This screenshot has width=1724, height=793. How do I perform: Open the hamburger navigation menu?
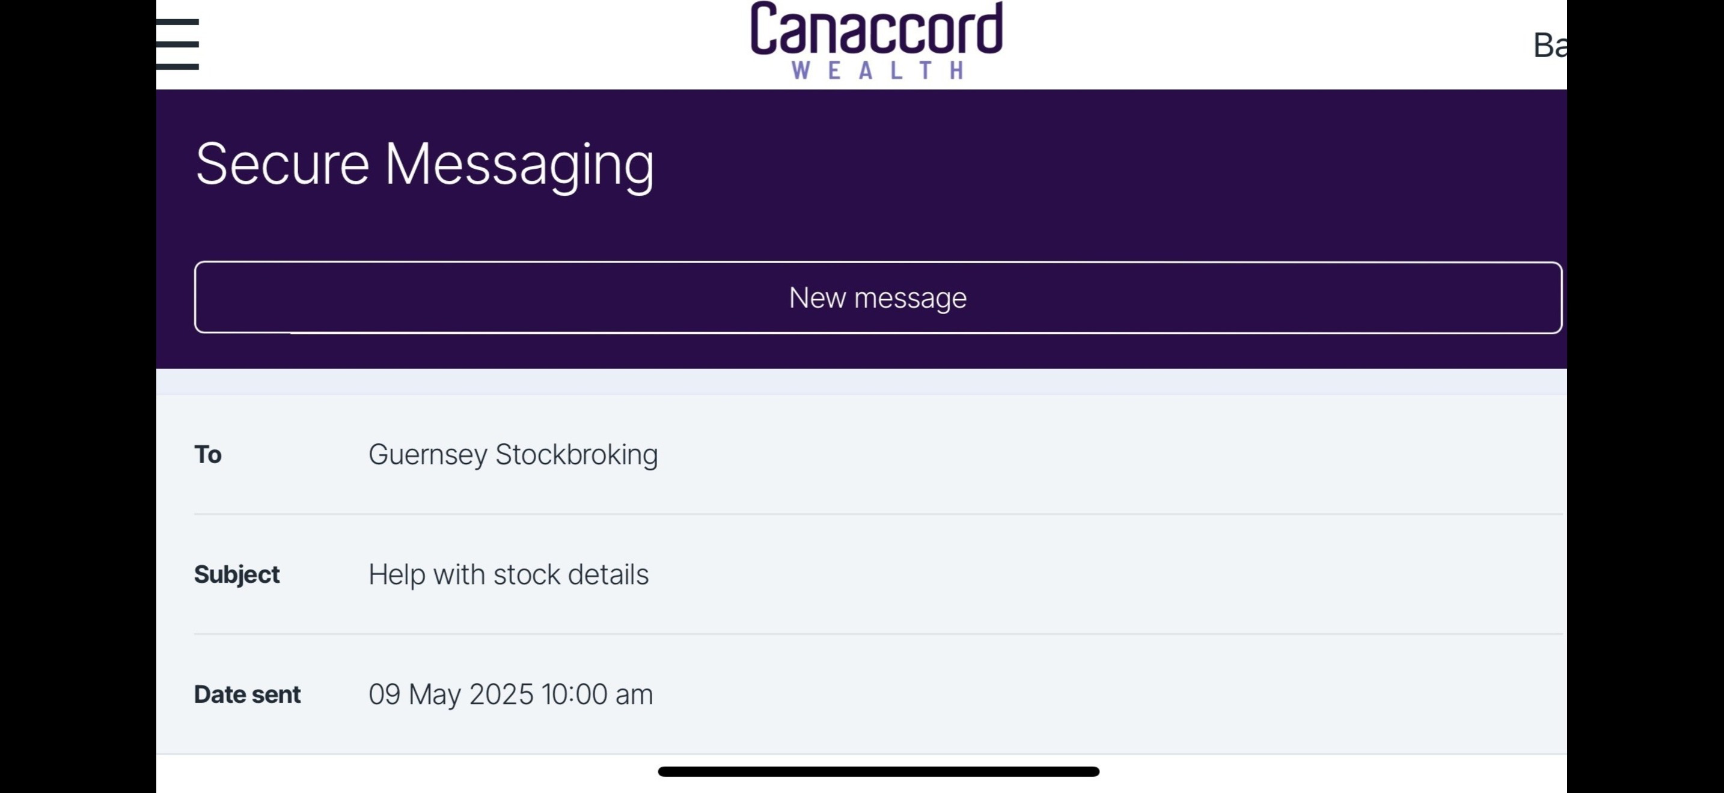(177, 44)
